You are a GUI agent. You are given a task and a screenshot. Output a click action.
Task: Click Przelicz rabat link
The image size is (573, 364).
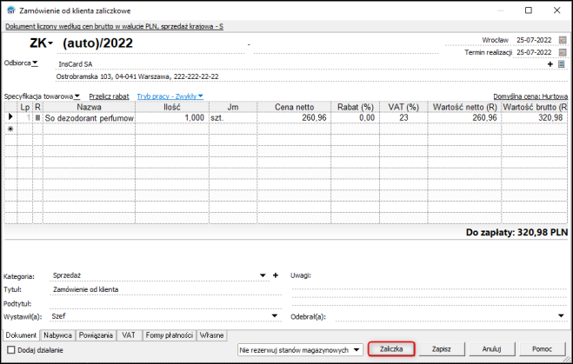109,96
